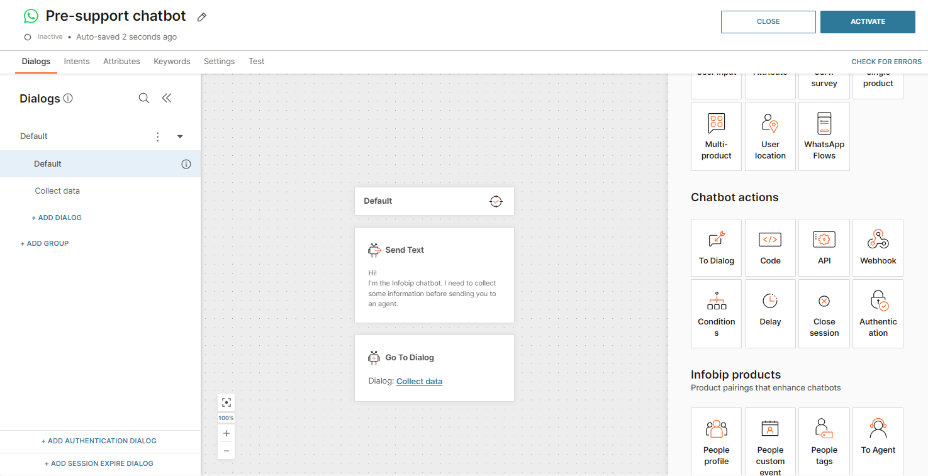Click the target icon on Default block
928x476 pixels.
coord(496,201)
